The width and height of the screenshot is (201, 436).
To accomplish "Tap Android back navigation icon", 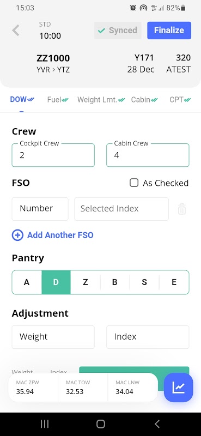I will pyautogui.click(x=157, y=424).
